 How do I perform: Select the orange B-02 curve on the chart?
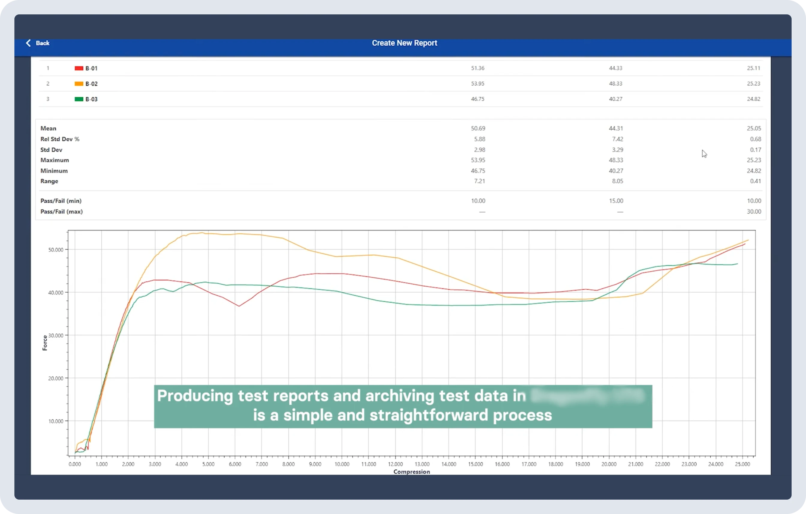pyautogui.click(x=234, y=234)
